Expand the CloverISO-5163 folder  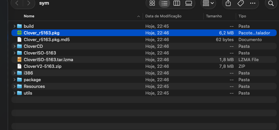click(14, 53)
